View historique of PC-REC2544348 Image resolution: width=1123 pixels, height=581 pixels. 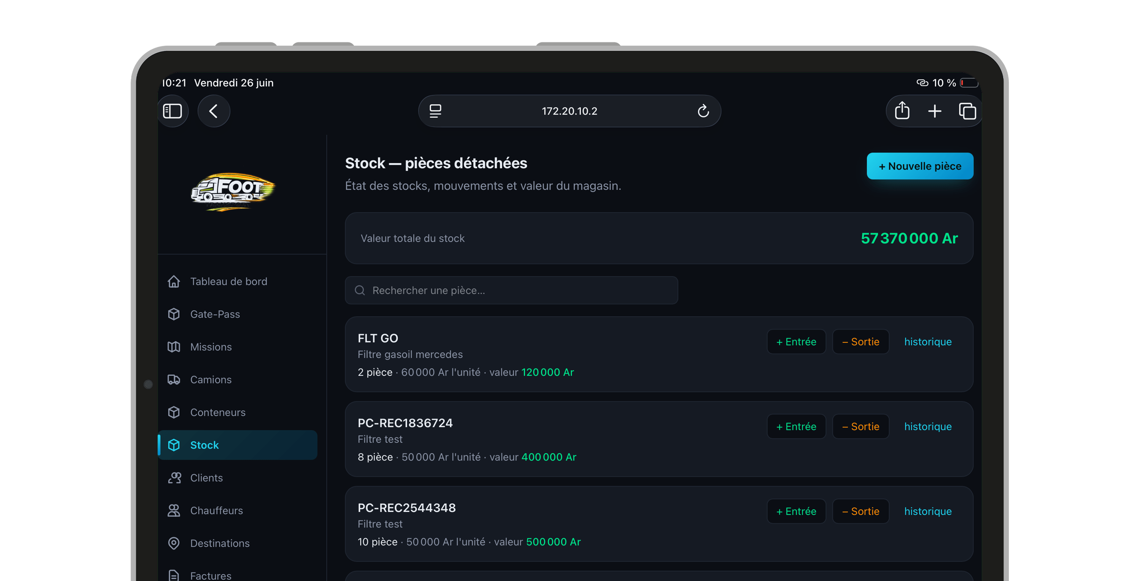click(928, 511)
